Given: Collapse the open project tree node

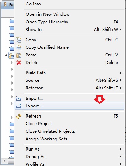Looking at the screenshot, I should 5,56.
